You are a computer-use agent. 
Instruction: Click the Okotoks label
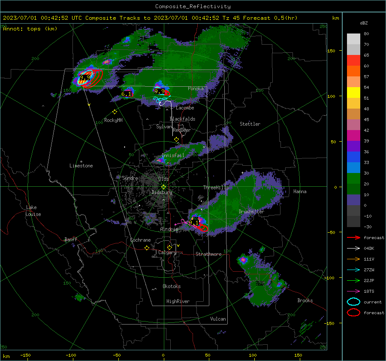(172, 286)
